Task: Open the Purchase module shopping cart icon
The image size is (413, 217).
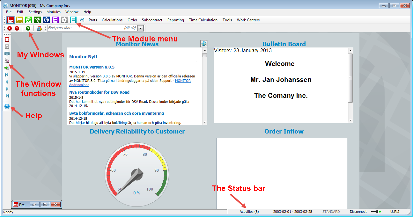Action: point(19,20)
